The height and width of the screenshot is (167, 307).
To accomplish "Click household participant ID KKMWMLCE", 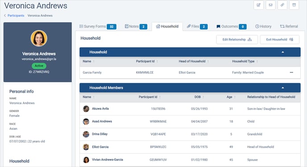I will pyautogui.click(x=145, y=72).
